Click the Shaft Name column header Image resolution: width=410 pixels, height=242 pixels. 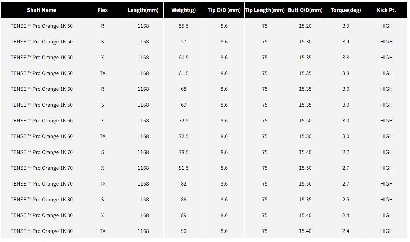42,10
